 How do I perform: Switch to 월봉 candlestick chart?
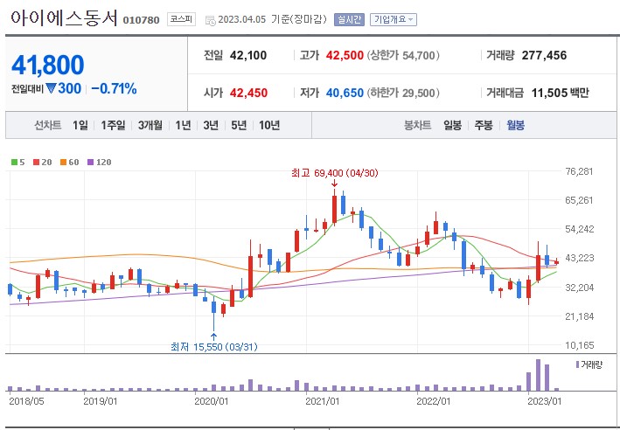click(516, 125)
